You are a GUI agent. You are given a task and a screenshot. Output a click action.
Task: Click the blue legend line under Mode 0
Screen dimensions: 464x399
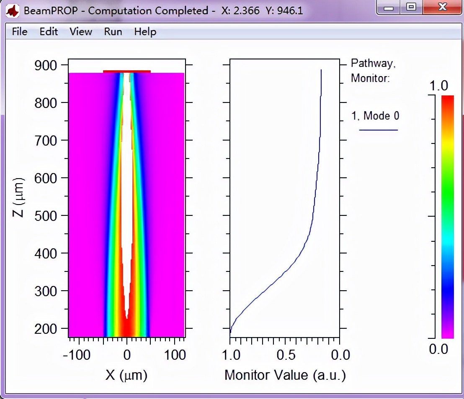[379, 130]
